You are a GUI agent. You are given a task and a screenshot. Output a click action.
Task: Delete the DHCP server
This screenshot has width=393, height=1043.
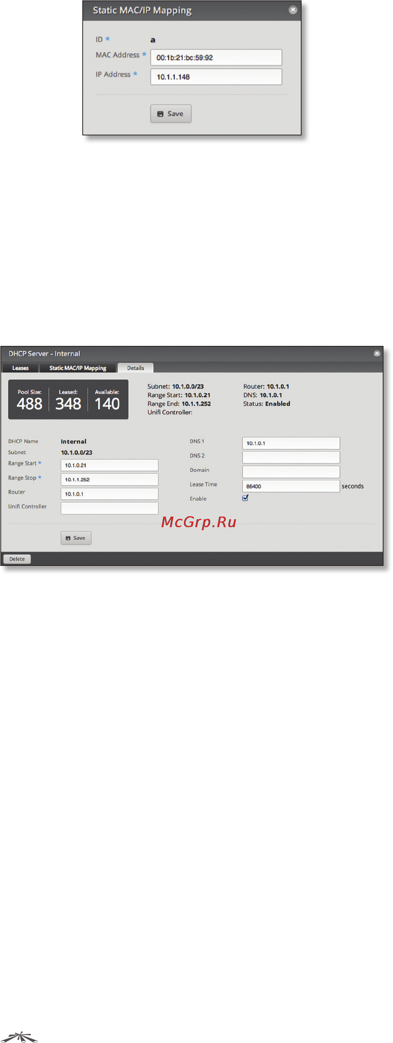coord(17,559)
